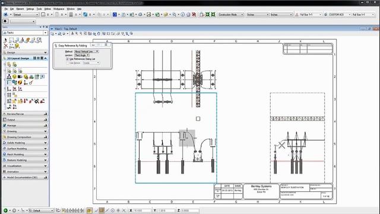The image size is (380, 214).
Task: Click the View Attributes icon in the view toolbar
Action: click(x=53, y=33)
